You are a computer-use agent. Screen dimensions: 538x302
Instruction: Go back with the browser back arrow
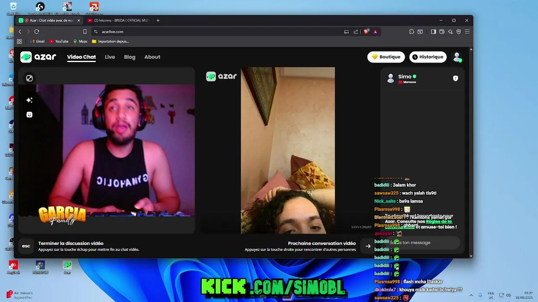(20, 31)
